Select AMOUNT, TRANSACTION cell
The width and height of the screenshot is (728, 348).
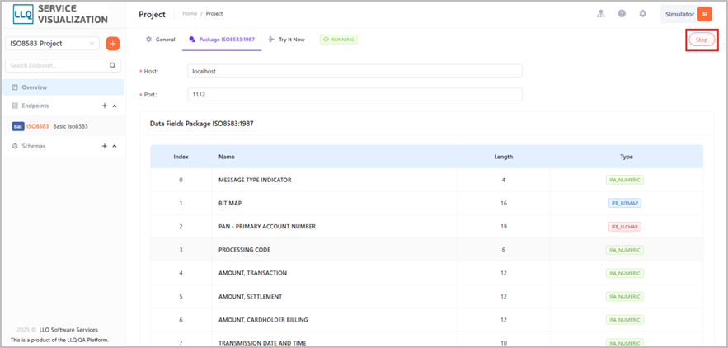tap(252, 273)
